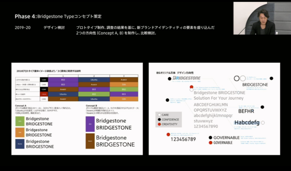Click the "Habcdefg" sample text
The image size is (291, 171).
coord(247,123)
